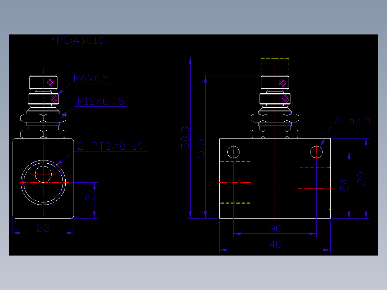
Task: Select the 58.3 height dimension
Action: pos(185,138)
